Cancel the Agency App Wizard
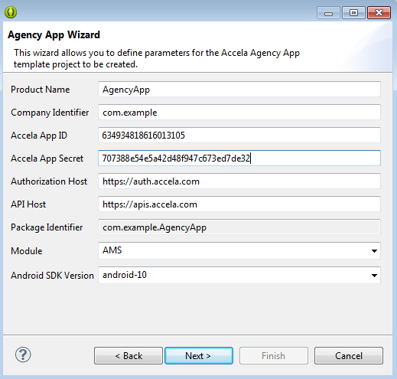Viewport: 397px width, 379px height. [349, 355]
